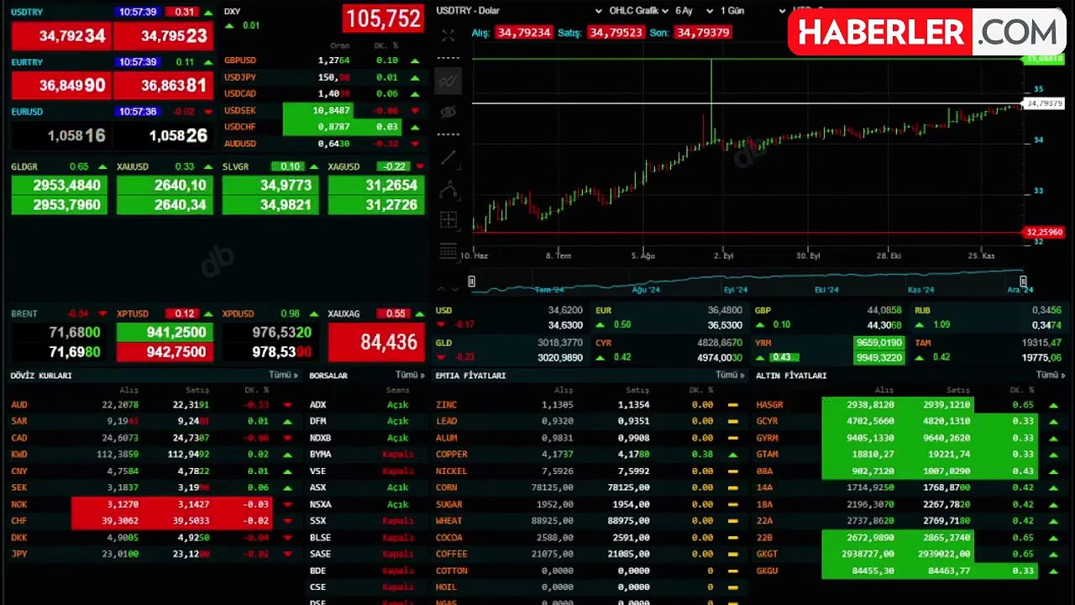This screenshot has width=1075, height=605.
Task: Click the left handle of chart range navigator
Action: 471,281
